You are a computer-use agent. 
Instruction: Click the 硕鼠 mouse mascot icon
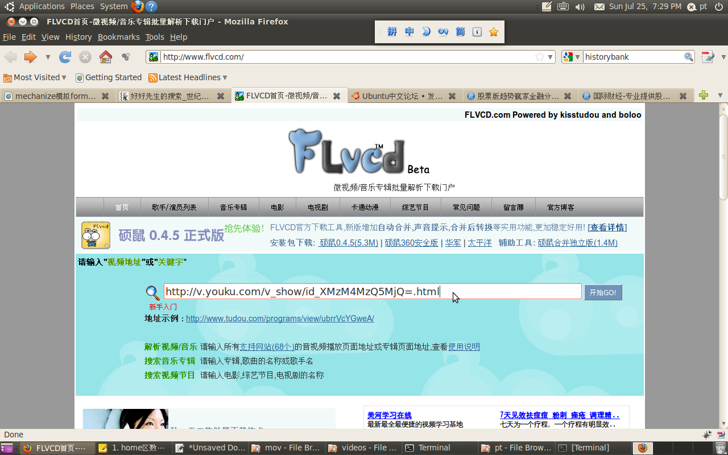[x=96, y=235]
